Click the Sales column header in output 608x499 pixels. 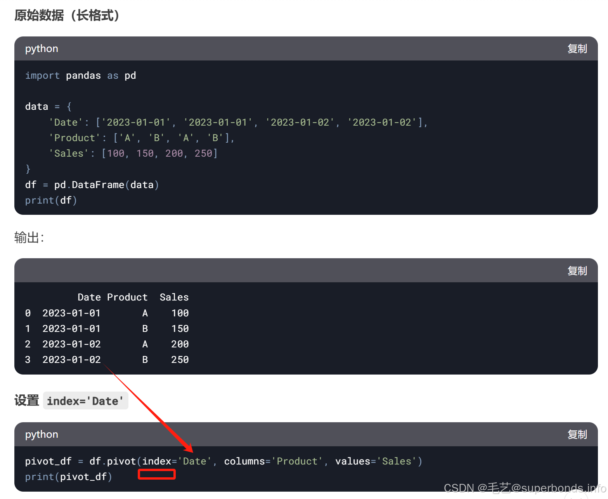(174, 297)
